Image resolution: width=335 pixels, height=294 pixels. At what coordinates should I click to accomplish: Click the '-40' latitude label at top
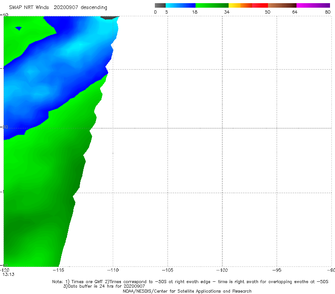tap(4, 15)
